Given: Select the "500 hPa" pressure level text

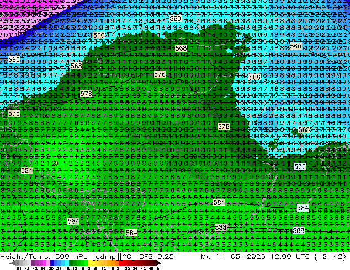Looking at the screenshot, I should tap(72, 257).
